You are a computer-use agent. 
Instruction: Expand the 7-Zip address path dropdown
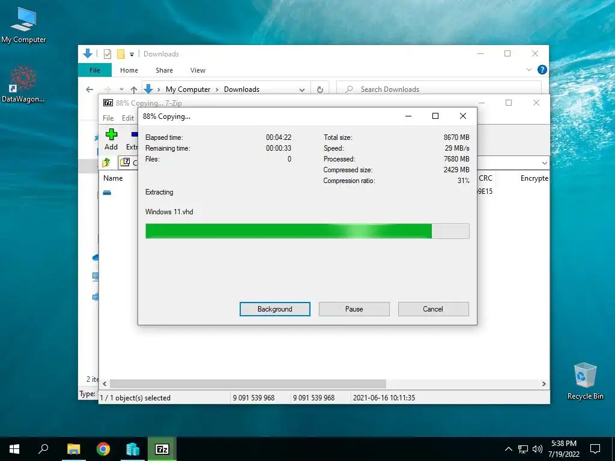(x=544, y=163)
